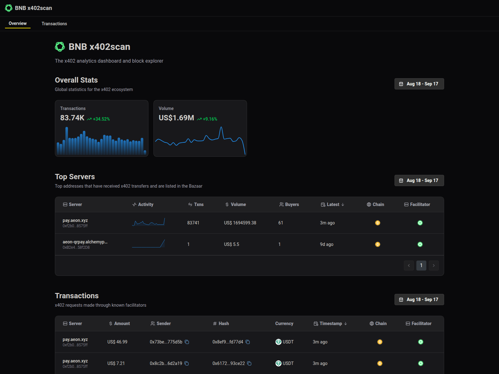This screenshot has width=499, height=374.
Task: Click the Volume header in Top Servers
Action: click(235, 204)
